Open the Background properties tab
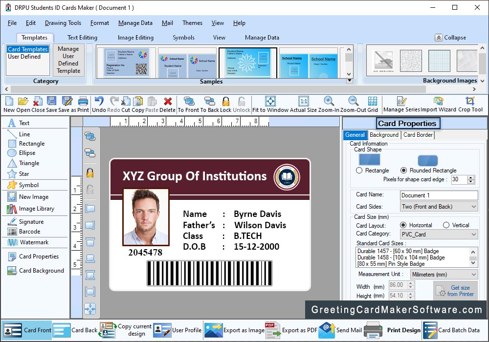This screenshot has height=342, width=489. tap(384, 135)
